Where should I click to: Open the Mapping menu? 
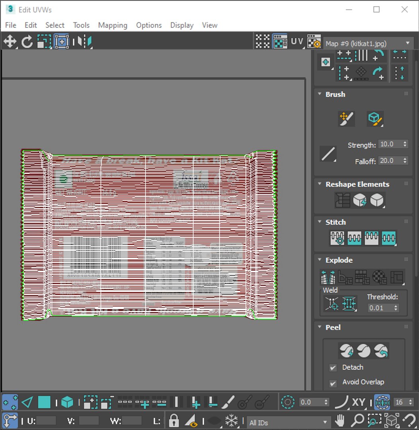click(x=112, y=25)
